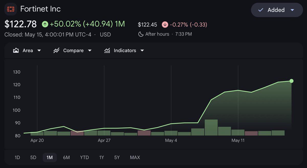Switch to the 5Y time range
This screenshot has width=307, height=168.
[117, 158]
